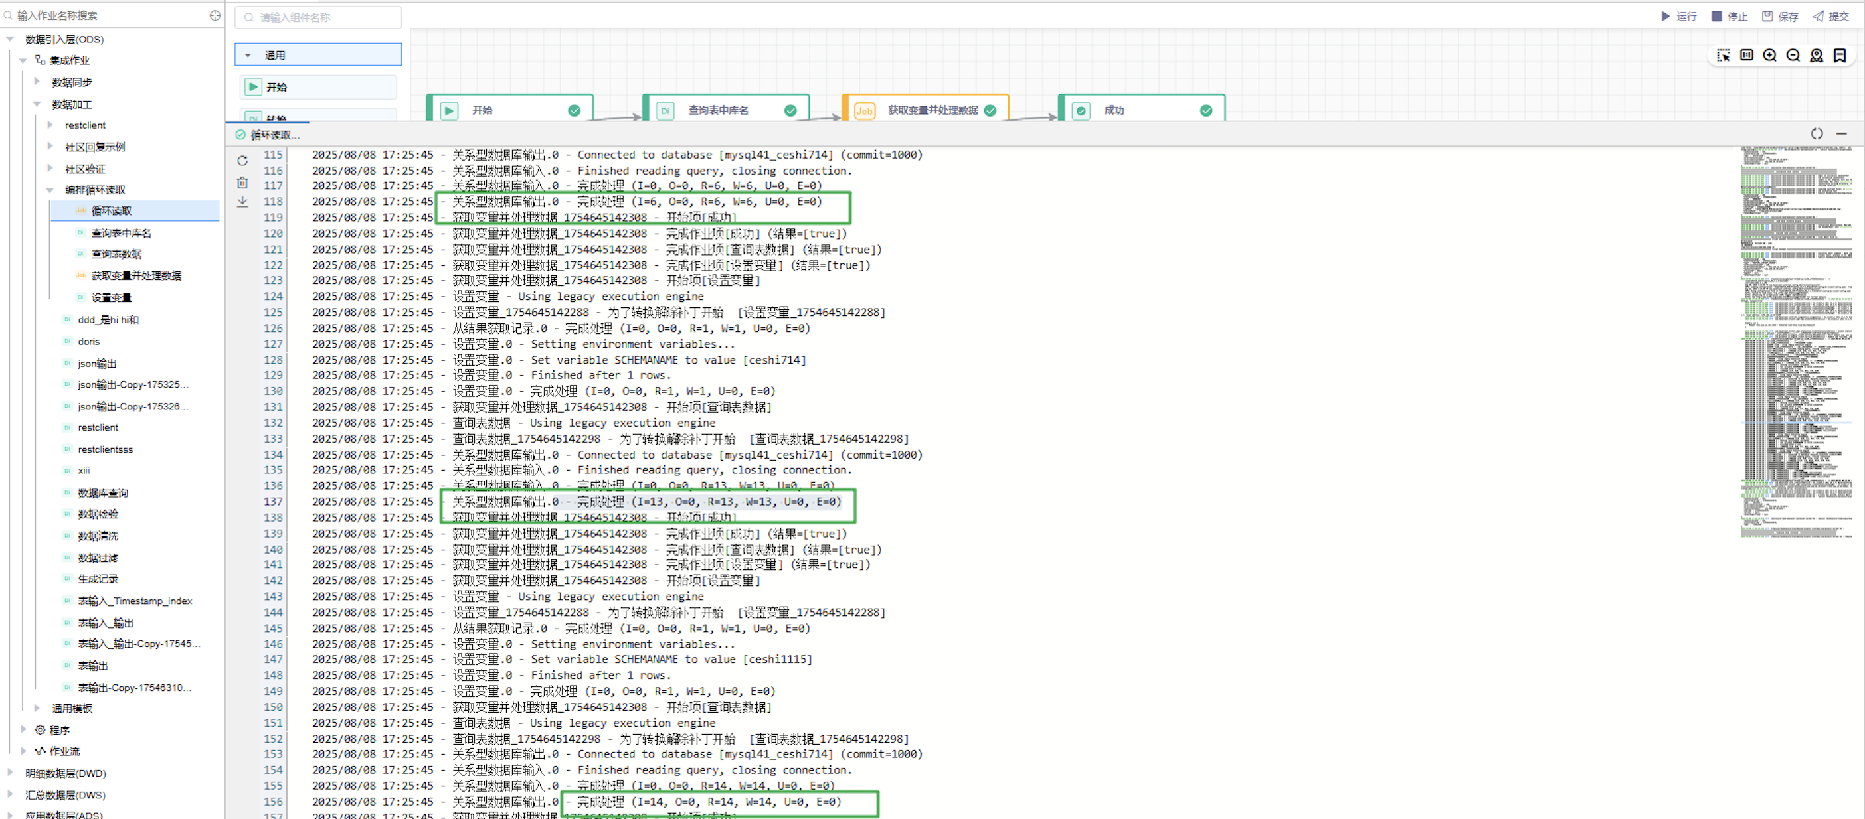1865x819 pixels.
Task: Add new job with plus circle icon
Action: 215,15
